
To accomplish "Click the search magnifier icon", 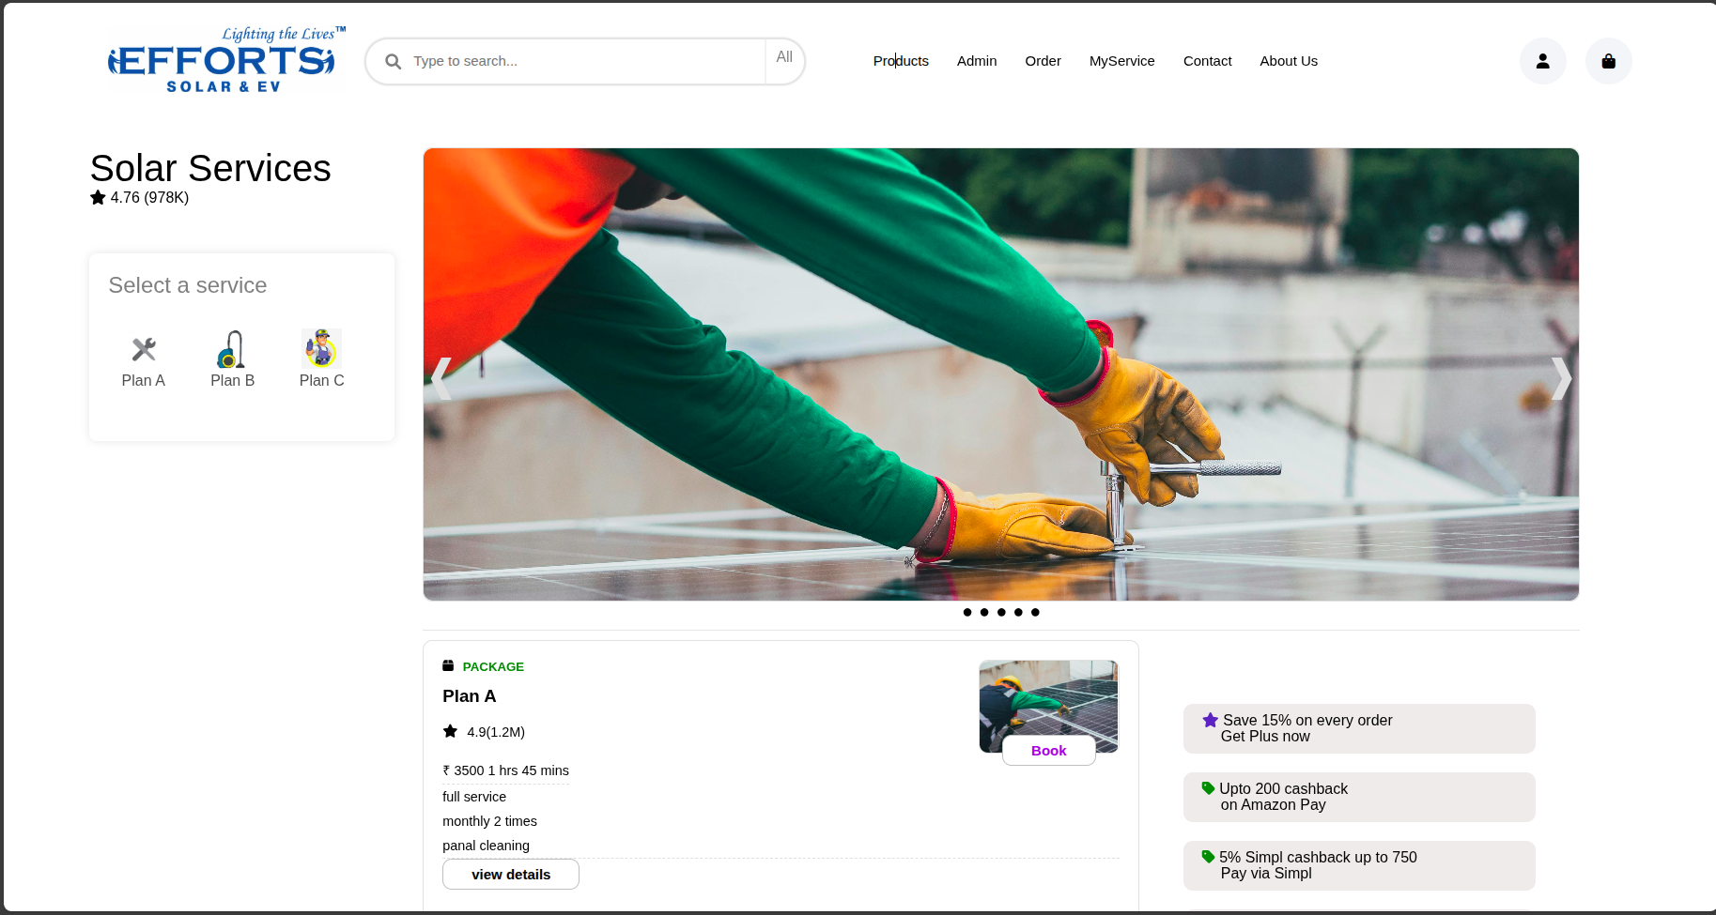I will 394,61.
